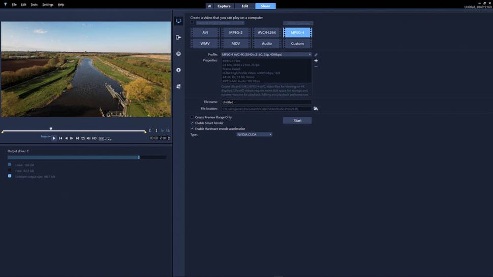Enlarge the preview window icon
This screenshot has height=277, width=493.
pos(168,130)
